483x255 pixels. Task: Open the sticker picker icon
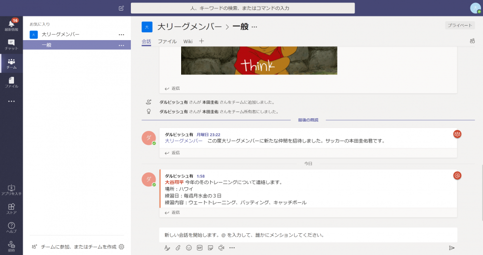coord(211,248)
